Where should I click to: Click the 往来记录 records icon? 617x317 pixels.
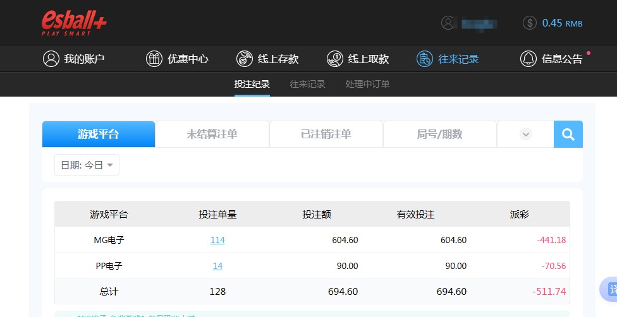(425, 59)
